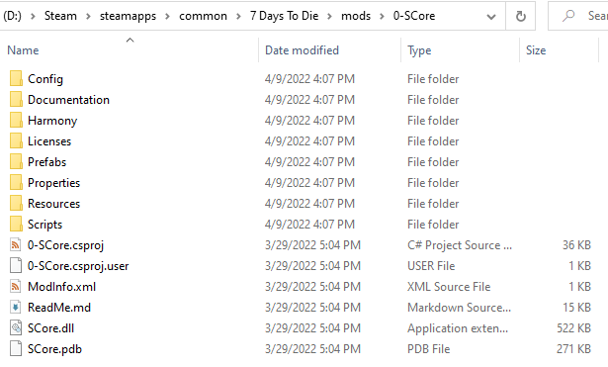Click the refresh button beside address bar
Image resolution: width=608 pixels, height=367 pixels.
coord(521,16)
